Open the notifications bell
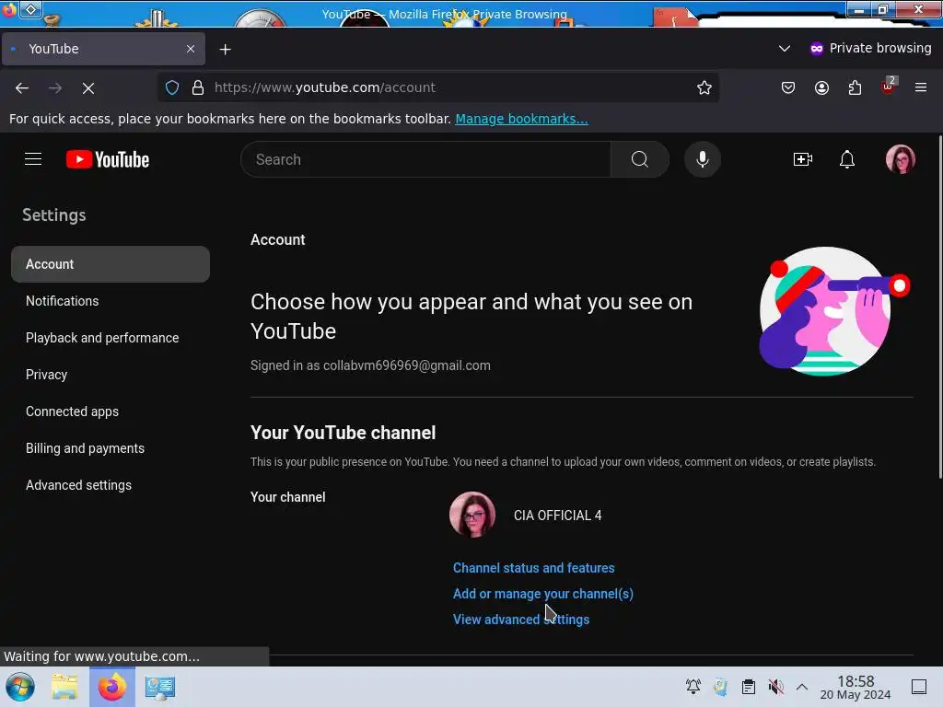 [847, 159]
